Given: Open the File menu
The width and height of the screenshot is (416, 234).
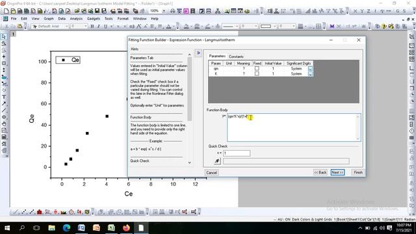Looking at the screenshot, I should coord(14,19).
